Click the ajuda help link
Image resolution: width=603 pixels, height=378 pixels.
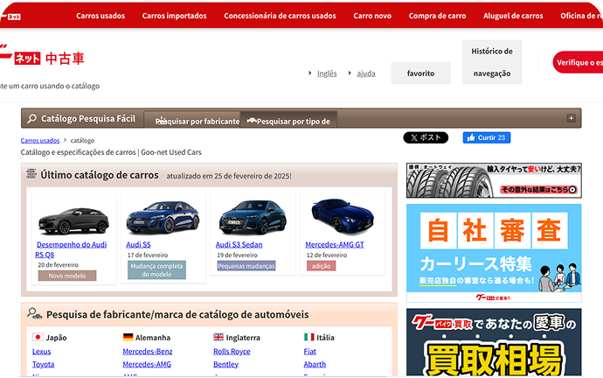365,73
